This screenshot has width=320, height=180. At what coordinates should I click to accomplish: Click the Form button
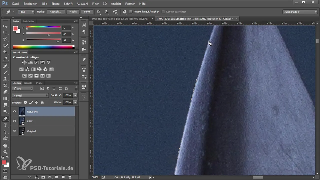(x=87, y=12)
